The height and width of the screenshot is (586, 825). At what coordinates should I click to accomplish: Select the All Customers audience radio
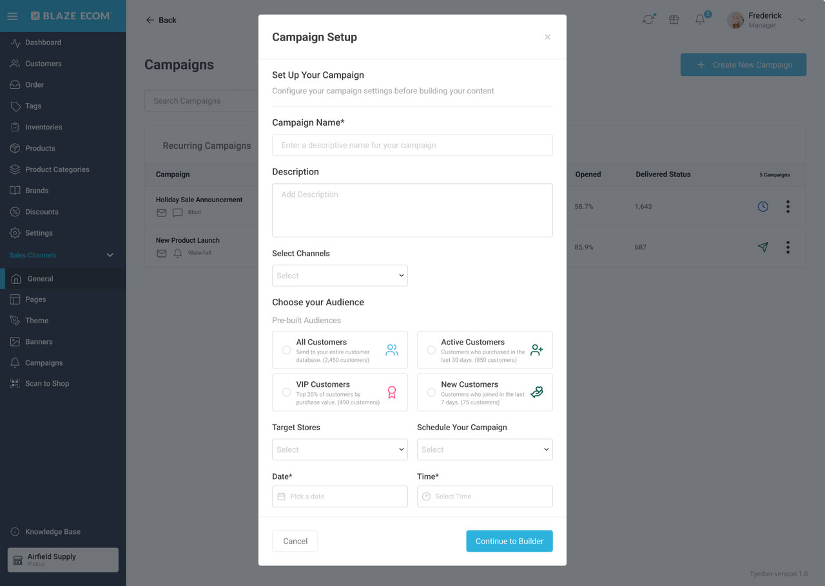tap(286, 350)
